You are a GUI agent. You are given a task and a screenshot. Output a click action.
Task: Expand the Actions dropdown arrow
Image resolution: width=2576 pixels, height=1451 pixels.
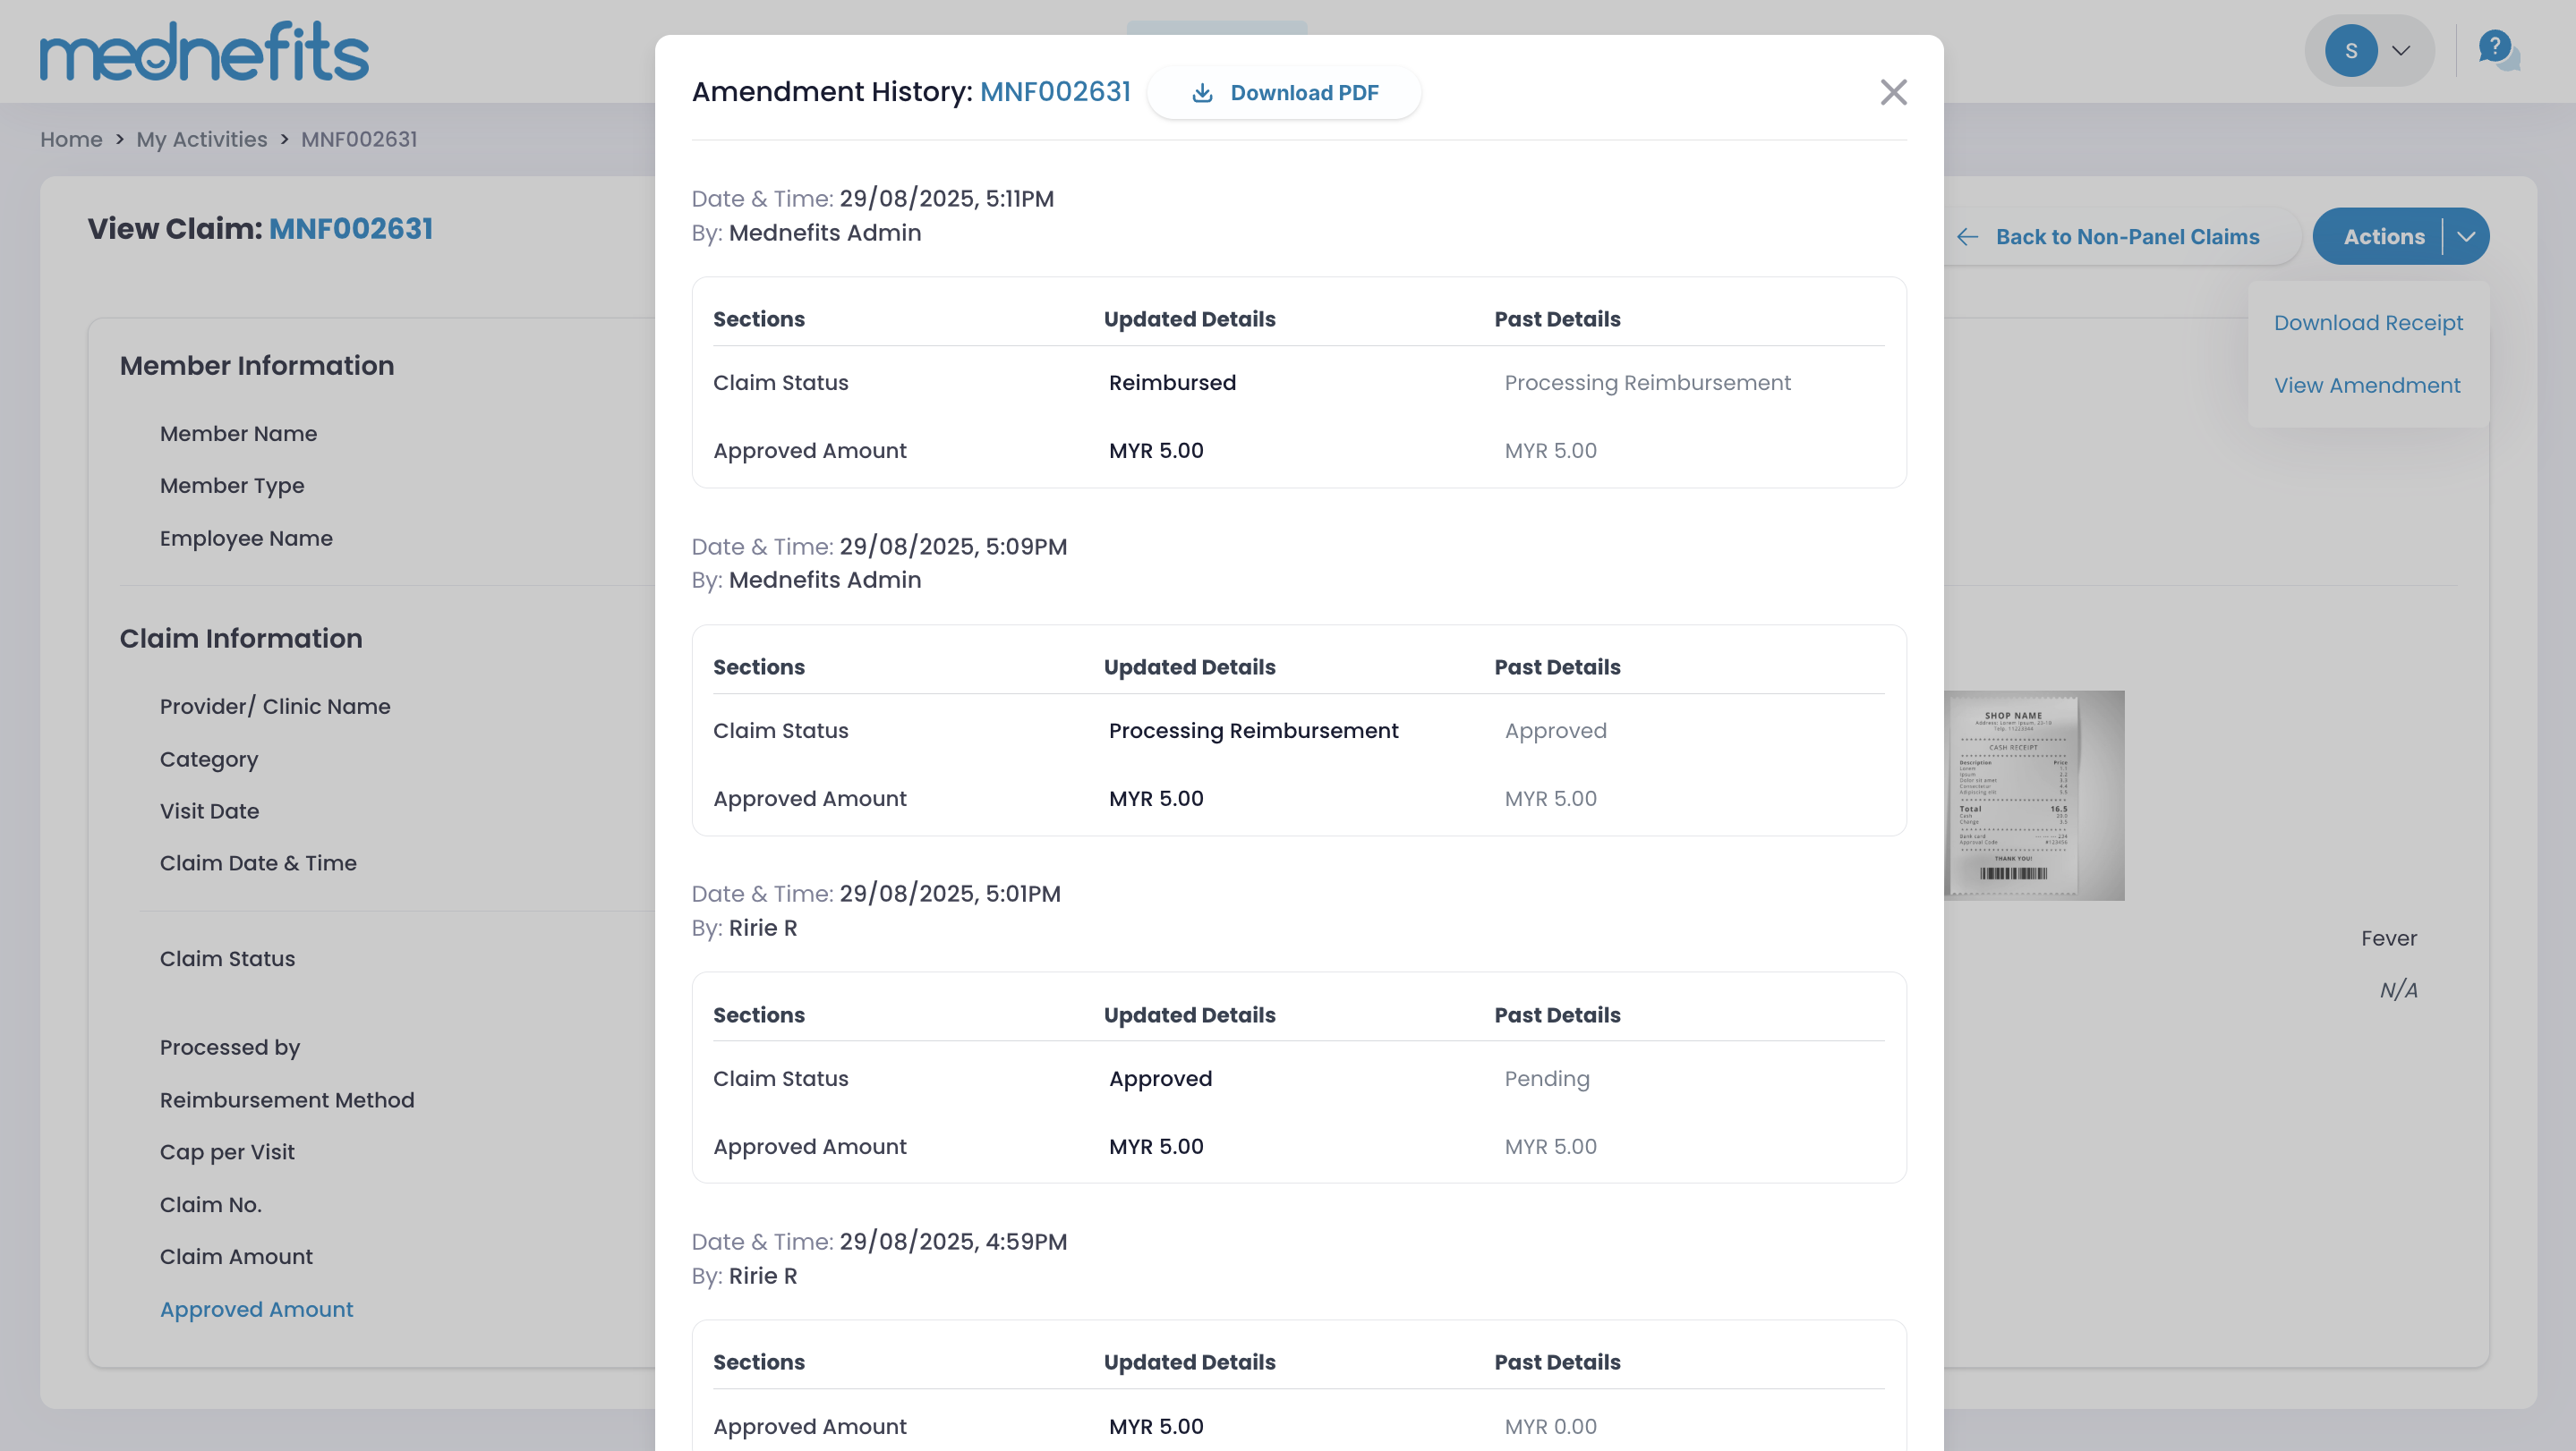tap(2466, 237)
